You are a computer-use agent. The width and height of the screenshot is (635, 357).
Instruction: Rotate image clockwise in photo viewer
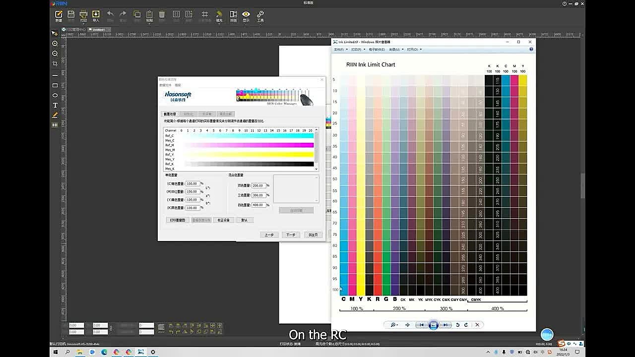point(466,325)
